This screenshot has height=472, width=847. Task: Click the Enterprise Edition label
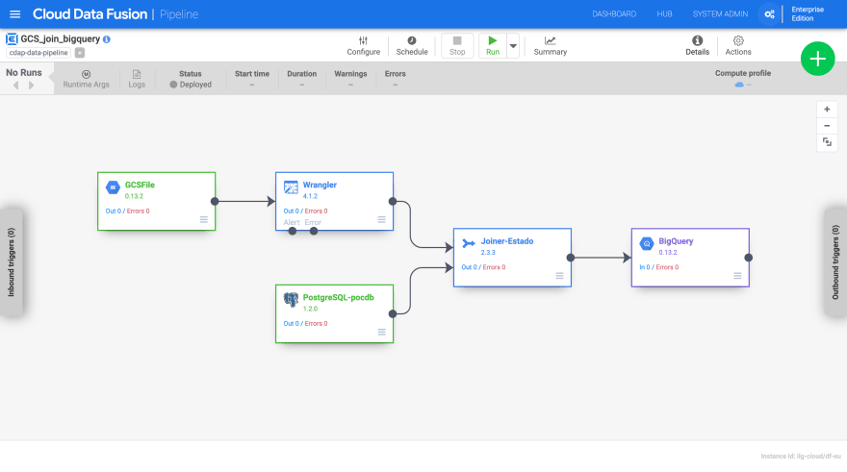point(808,14)
